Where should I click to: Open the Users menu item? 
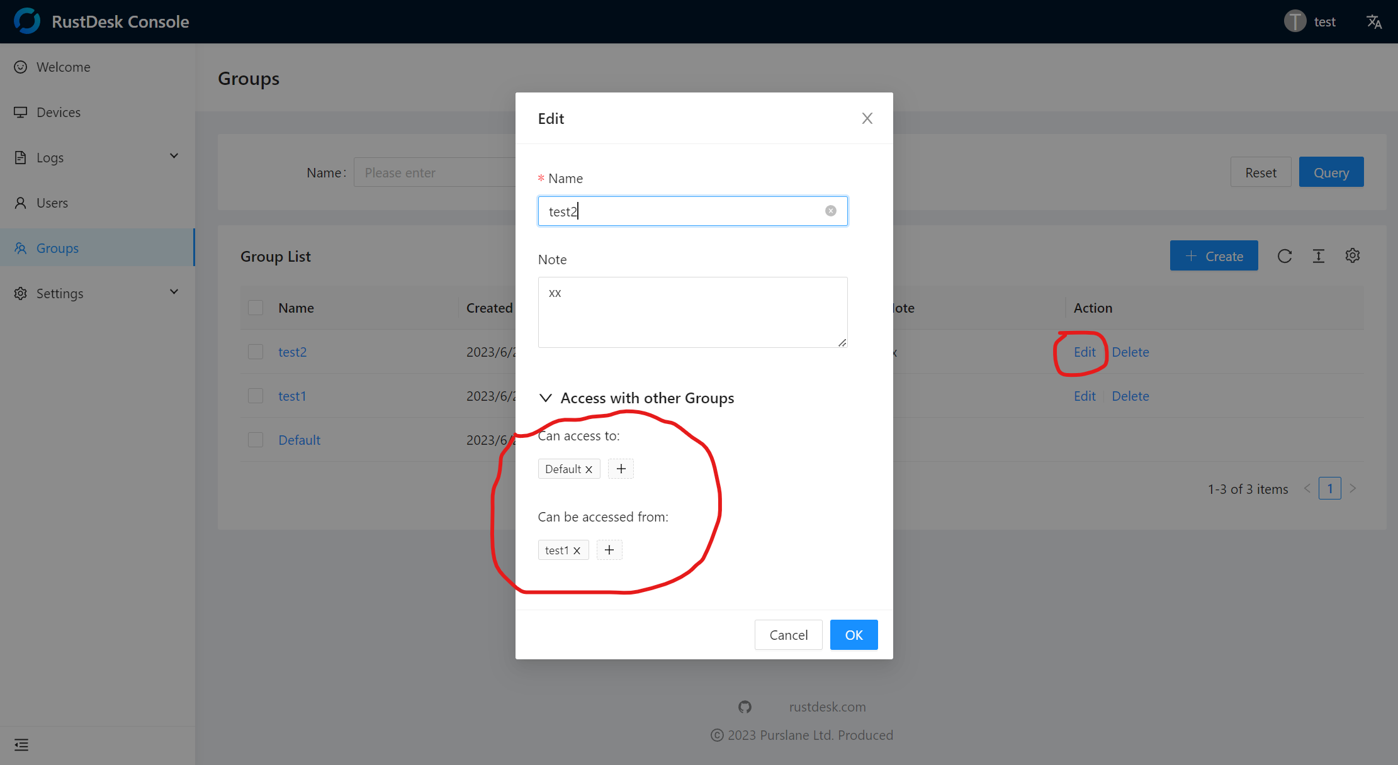(52, 203)
